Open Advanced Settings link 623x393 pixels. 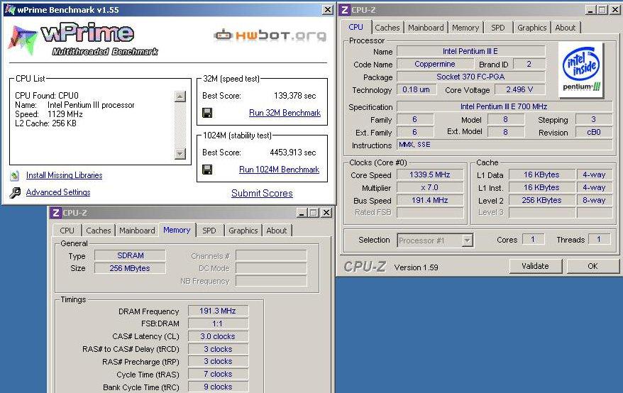(x=58, y=192)
